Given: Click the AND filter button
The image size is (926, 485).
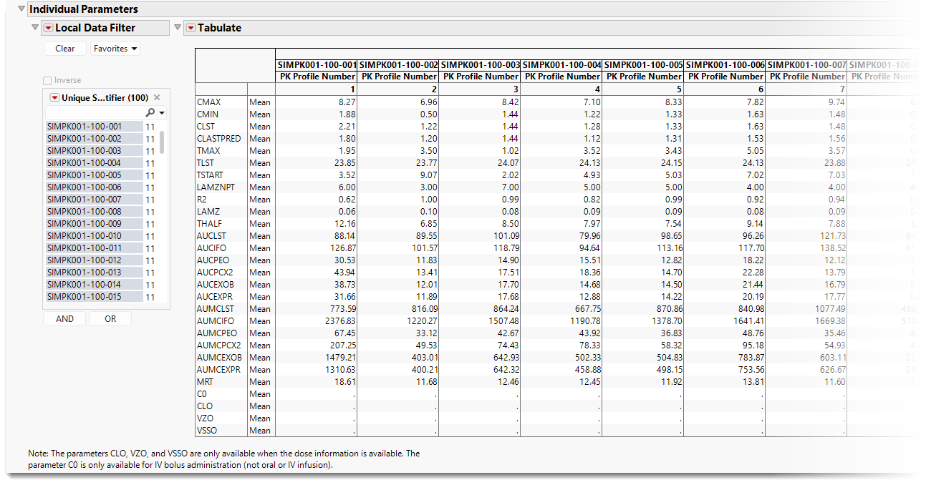Looking at the screenshot, I should [64, 319].
